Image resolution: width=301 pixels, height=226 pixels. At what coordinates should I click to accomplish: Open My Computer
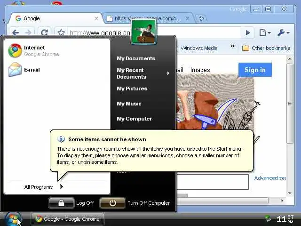[134, 119]
